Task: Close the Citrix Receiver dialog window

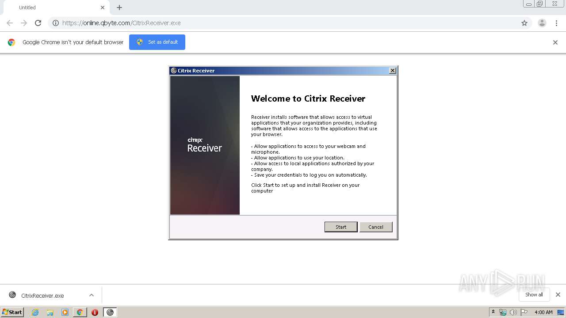Action: point(392,71)
